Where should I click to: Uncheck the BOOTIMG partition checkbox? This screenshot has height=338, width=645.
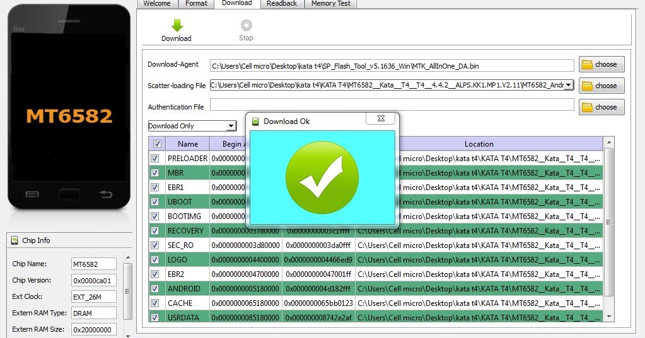(155, 216)
